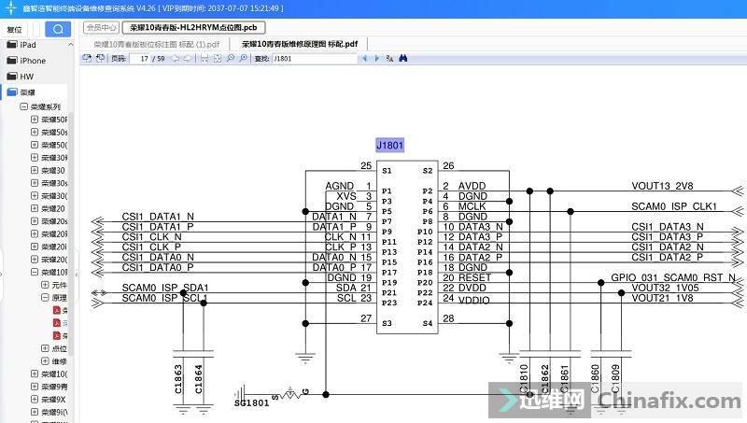747x423 pixels.
Task: Expand the 荣耀50s tree node
Action: 35,133
